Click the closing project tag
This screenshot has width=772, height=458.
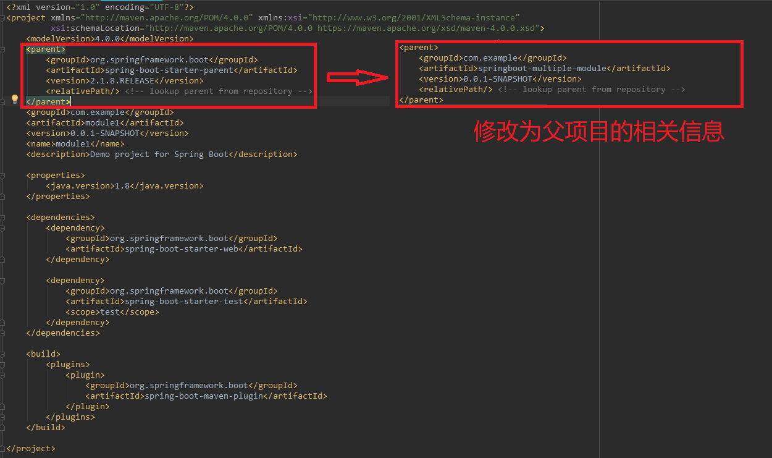(31, 449)
